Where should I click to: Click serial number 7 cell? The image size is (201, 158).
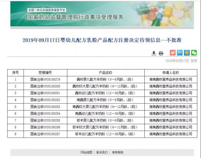[15, 120]
